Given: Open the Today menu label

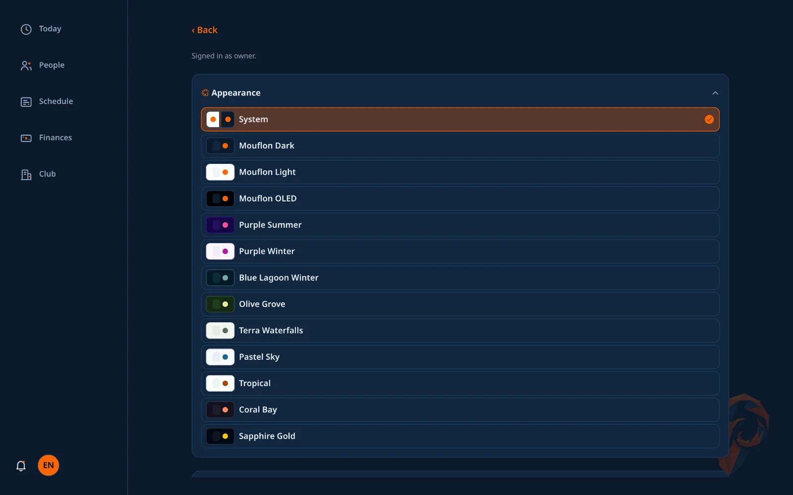Looking at the screenshot, I should 50,29.
